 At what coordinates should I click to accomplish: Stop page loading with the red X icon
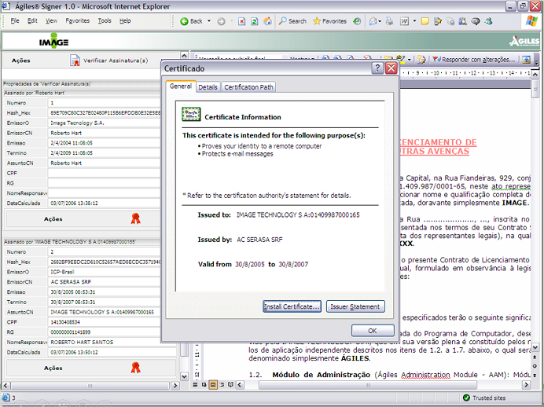tap(242, 21)
